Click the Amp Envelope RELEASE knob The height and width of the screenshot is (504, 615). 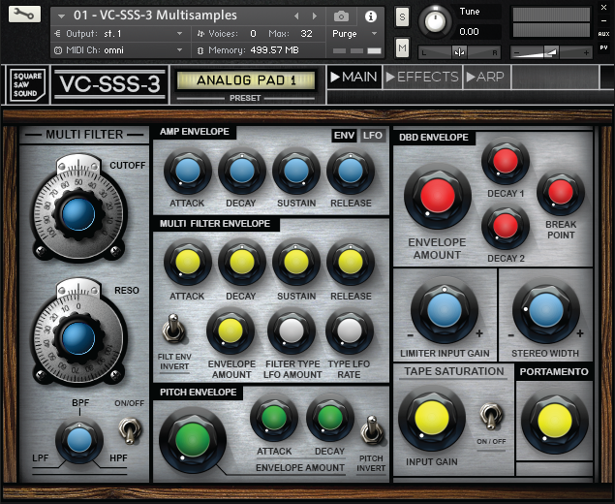pyautogui.click(x=351, y=172)
